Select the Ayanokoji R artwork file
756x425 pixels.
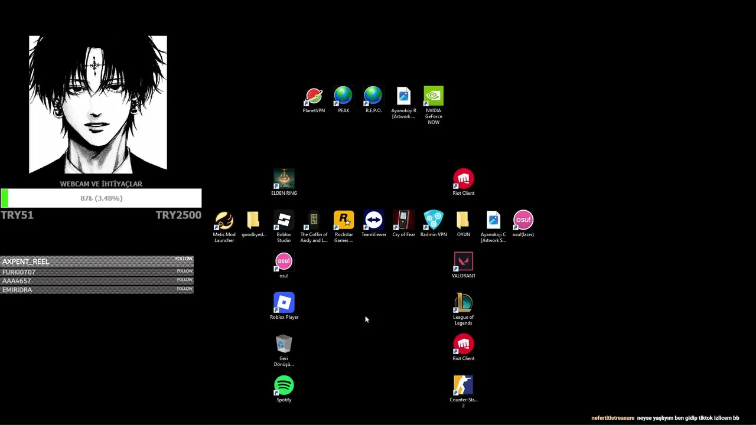pos(403,103)
